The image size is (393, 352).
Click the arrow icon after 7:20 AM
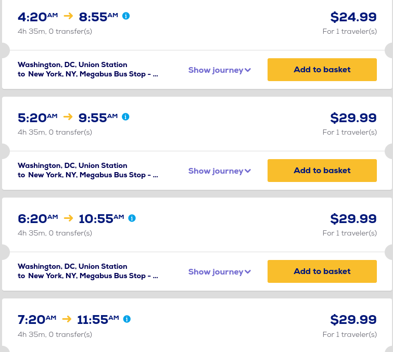point(67,319)
